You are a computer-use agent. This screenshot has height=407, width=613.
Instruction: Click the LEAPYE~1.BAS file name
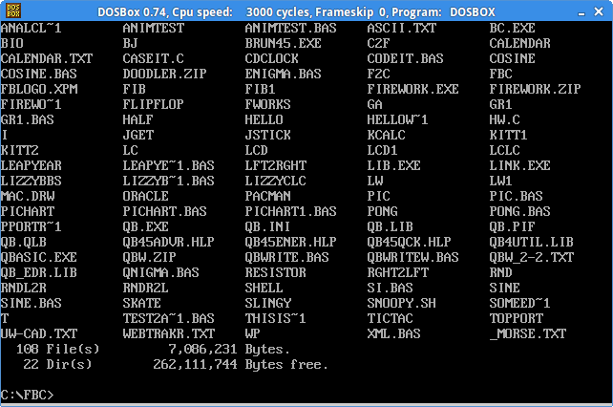168,165
